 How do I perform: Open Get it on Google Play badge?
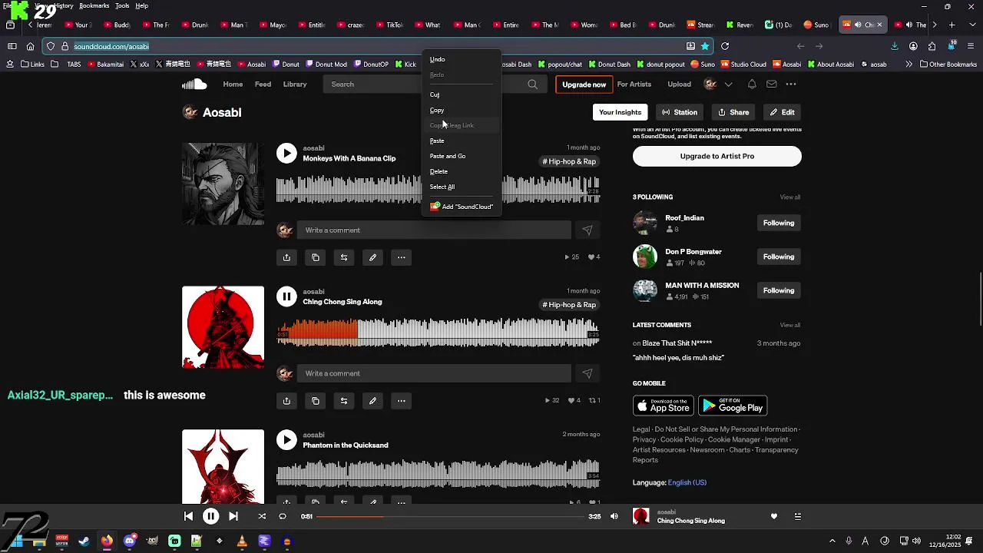coord(733,406)
